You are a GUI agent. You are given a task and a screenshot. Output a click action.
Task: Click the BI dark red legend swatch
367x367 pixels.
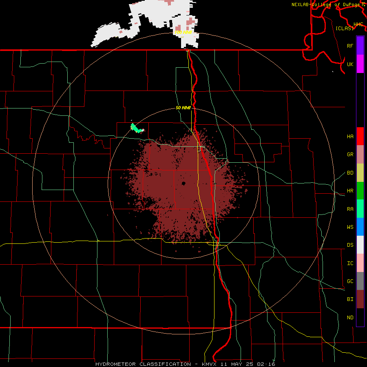point(360,299)
